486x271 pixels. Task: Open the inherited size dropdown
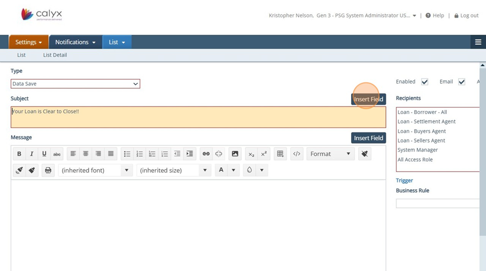pyautogui.click(x=173, y=171)
